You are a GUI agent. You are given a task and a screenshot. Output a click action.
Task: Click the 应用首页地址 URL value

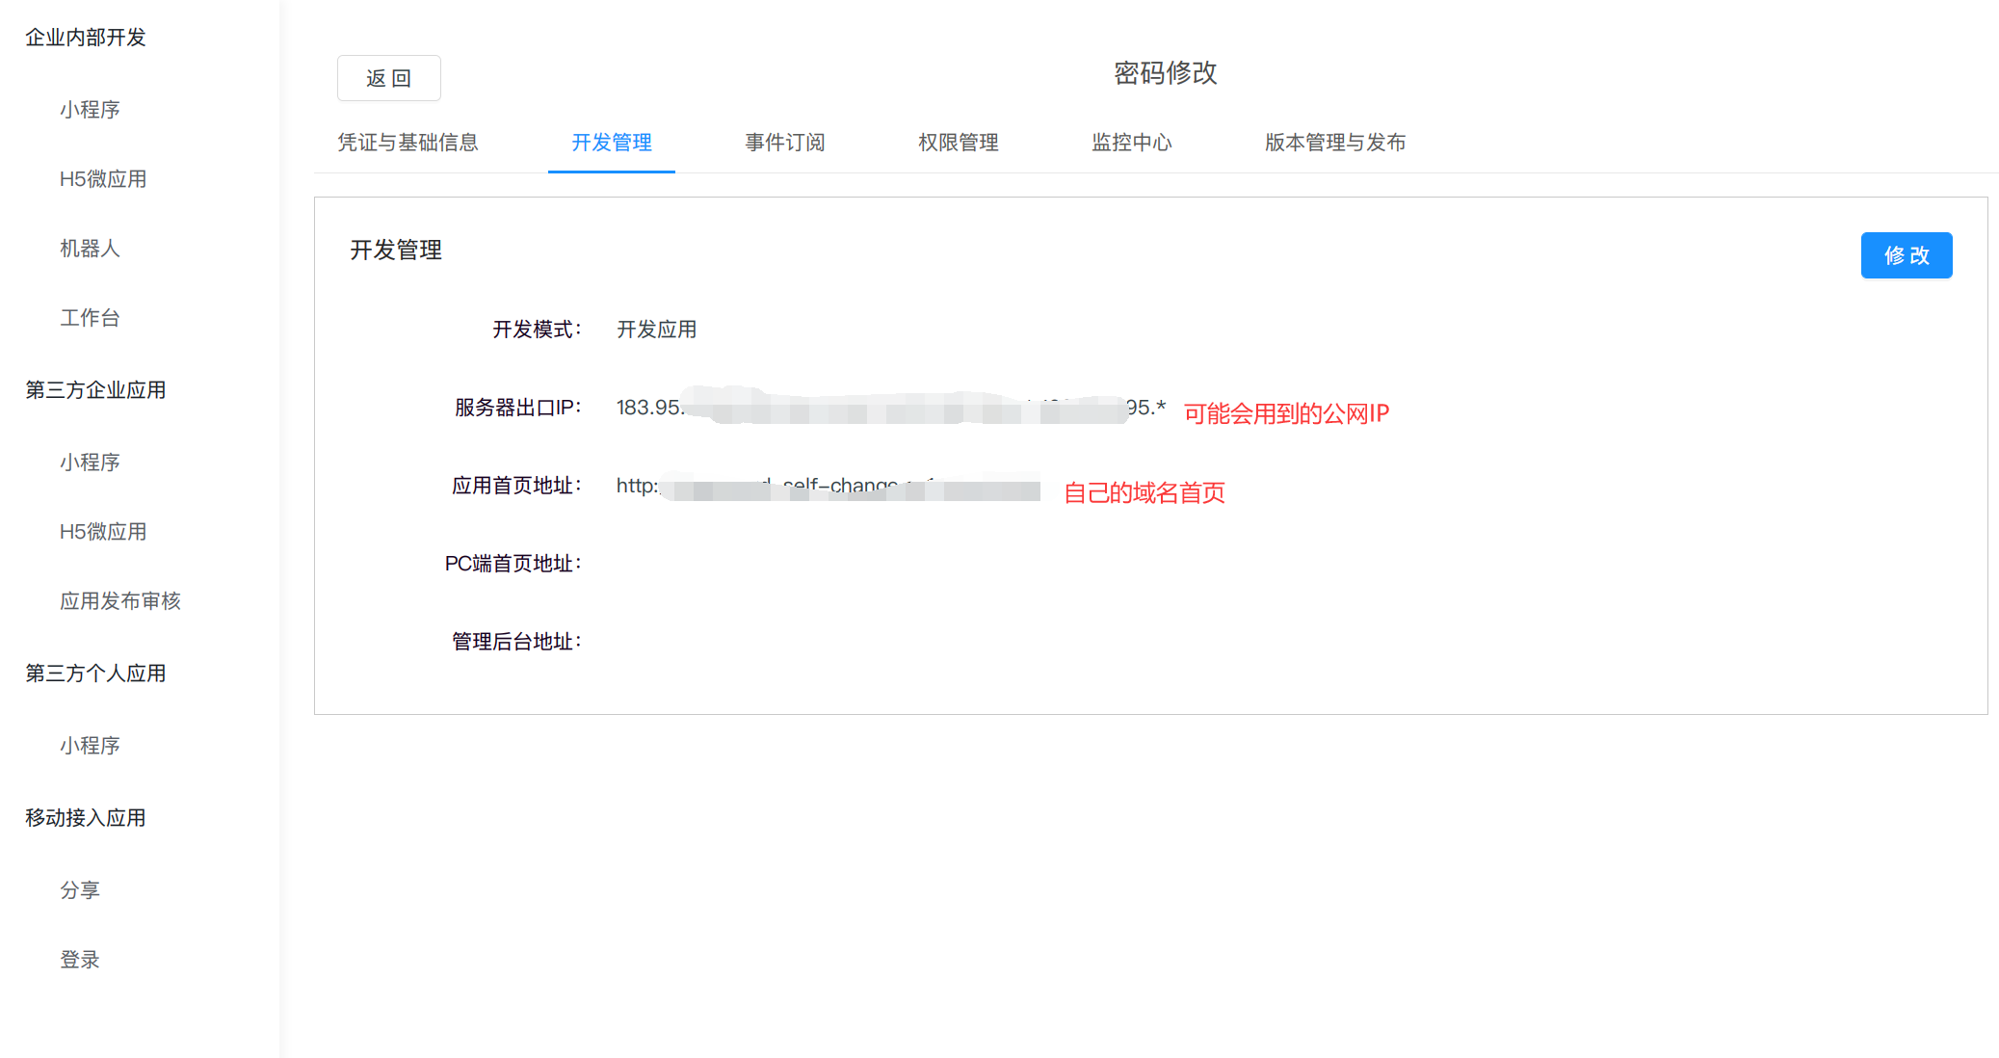[827, 487]
